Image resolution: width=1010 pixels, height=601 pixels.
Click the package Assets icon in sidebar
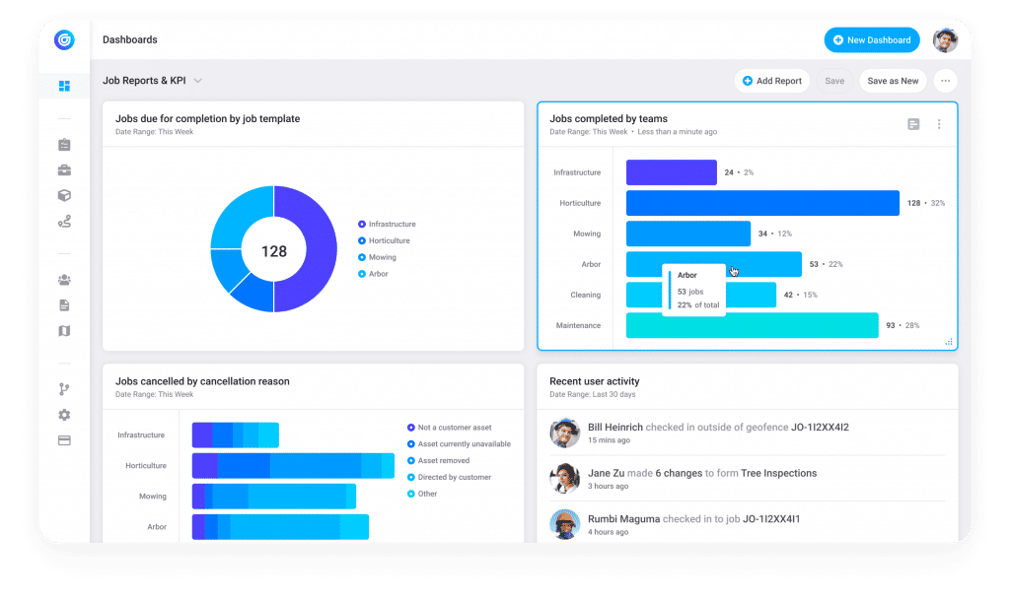(x=64, y=195)
